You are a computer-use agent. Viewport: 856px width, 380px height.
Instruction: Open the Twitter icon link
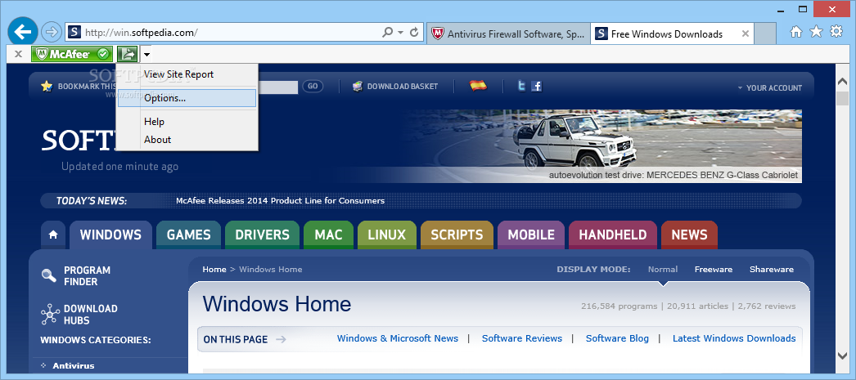point(522,86)
